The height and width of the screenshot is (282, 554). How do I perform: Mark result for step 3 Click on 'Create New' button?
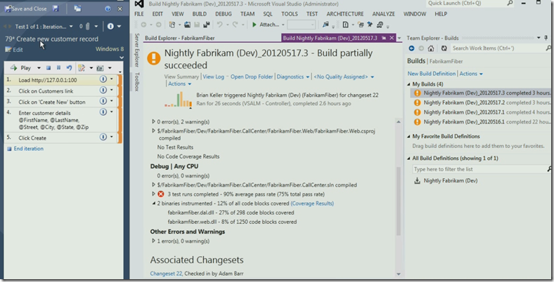[103, 101]
